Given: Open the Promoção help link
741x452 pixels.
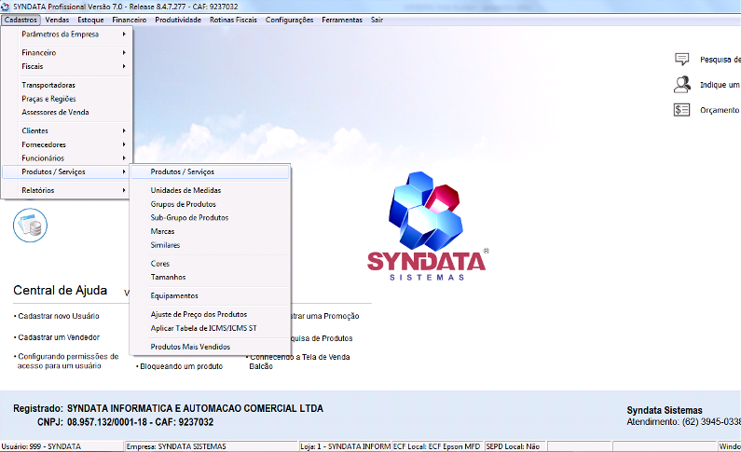Looking at the screenshot, I should pyautogui.click(x=325, y=316).
